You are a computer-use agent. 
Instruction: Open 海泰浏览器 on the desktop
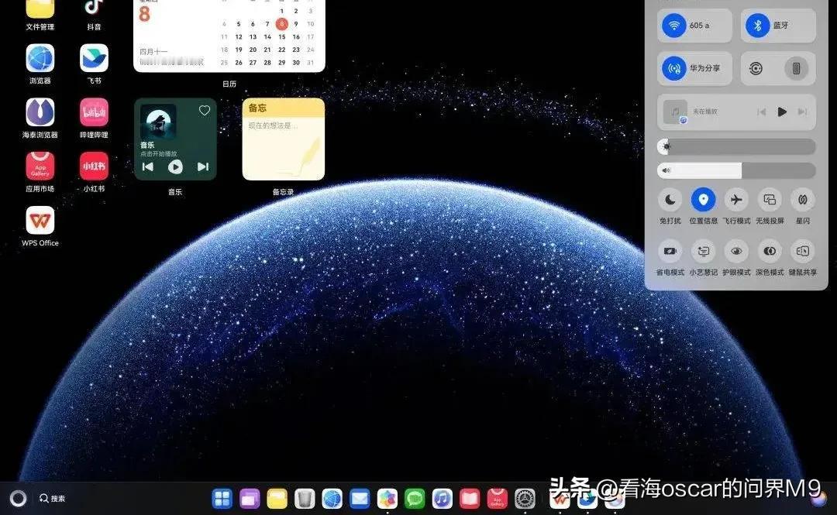(x=40, y=112)
